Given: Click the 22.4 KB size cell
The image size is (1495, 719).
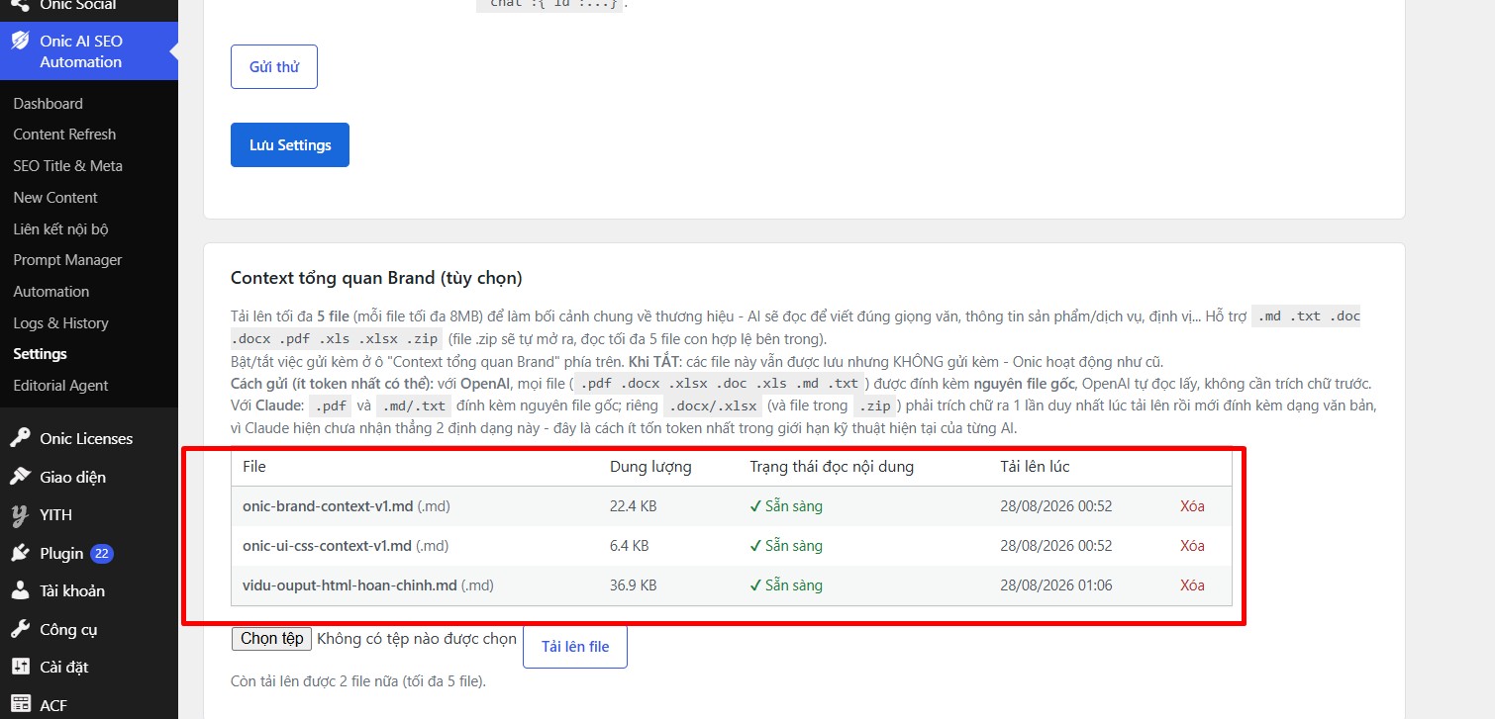Looking at the screenshot, I should point(633,506).
